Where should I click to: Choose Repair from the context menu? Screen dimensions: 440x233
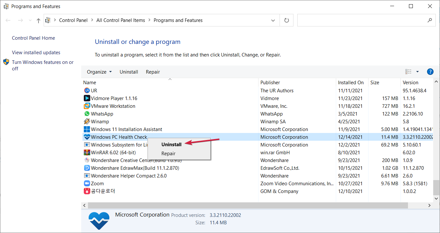[169, 154]
